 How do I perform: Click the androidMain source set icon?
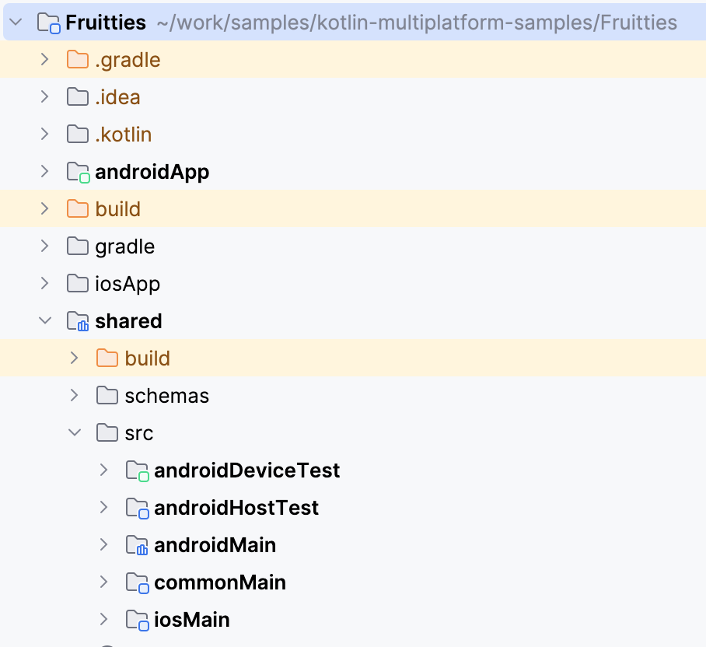(x=137, y=544)
